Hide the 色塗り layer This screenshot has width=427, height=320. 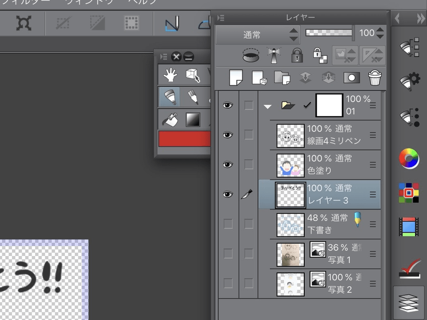pyautogui.click(x=228, y=164)
